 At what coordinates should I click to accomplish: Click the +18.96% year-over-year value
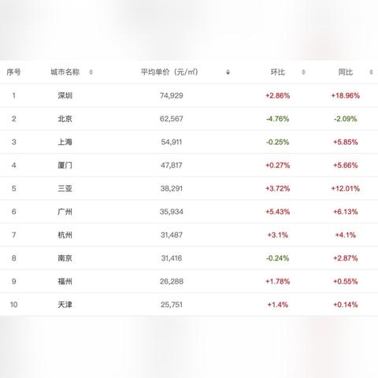[345, 95]
